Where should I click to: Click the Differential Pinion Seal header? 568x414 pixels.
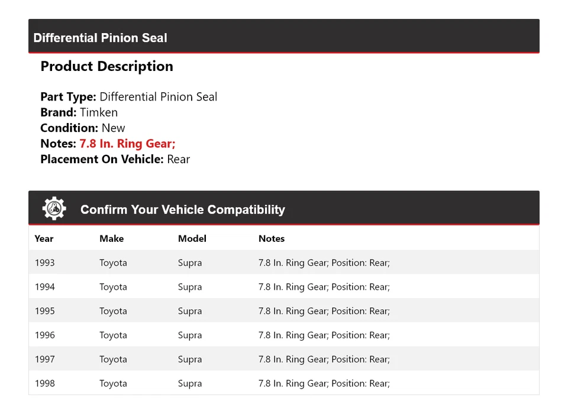[x=100, y=38]
